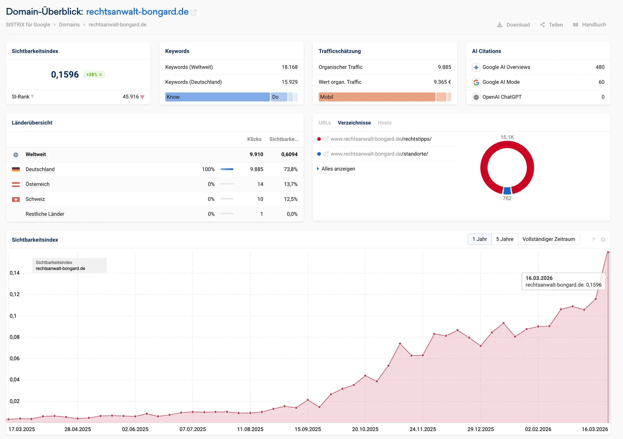Image resolution: width=623 pixels, height=439 pixels.
Task: Click Google AI Mode count 60
Action: tap(601, 82)
